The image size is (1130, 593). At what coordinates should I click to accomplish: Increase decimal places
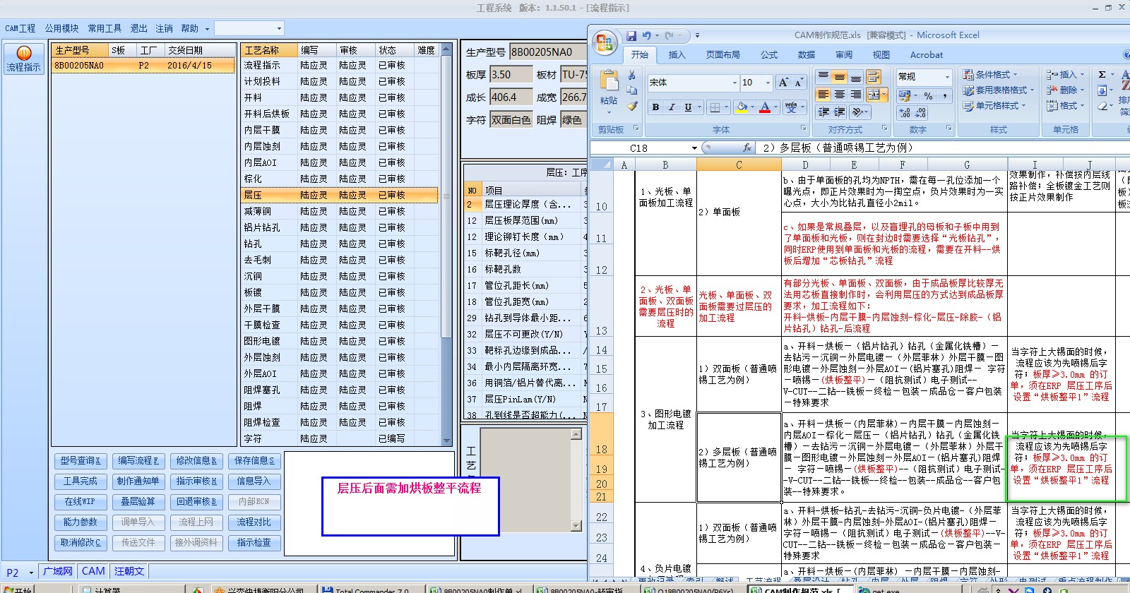click(x=905, y=112)
